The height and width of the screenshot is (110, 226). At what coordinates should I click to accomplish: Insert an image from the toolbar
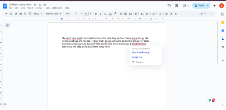130,14
